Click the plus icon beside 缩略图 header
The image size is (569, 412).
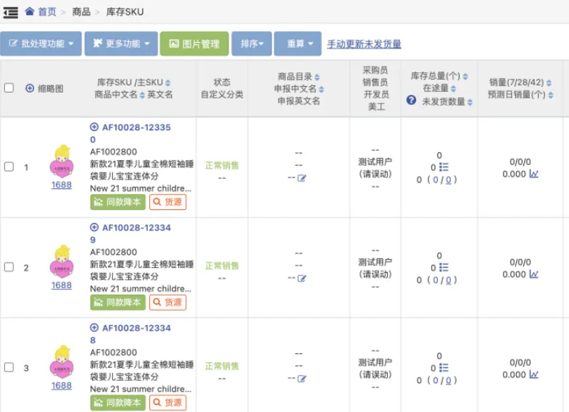coord(30,88)
